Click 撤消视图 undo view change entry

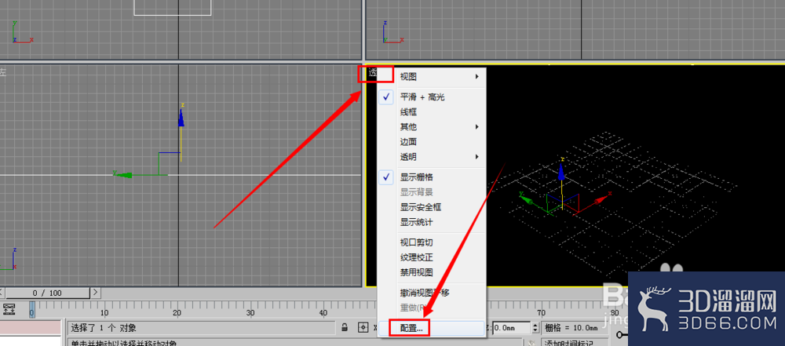(x=432, y=293)
